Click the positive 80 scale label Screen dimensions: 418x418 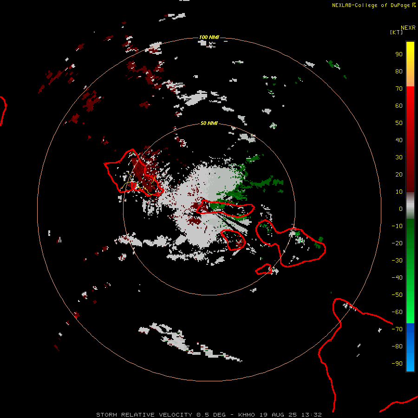399,72
